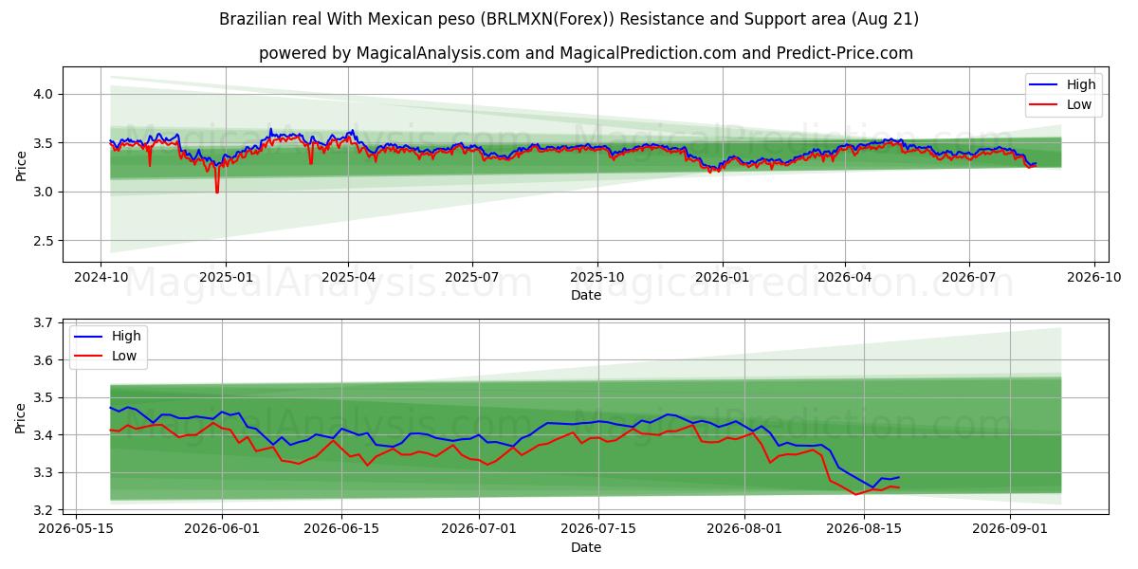Screen dimensions: 1138x569
Task: Click the 4.0 price tick label
Action: click(46, 94)
